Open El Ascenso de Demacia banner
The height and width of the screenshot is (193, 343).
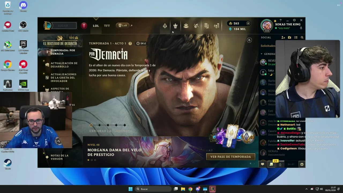60,41
